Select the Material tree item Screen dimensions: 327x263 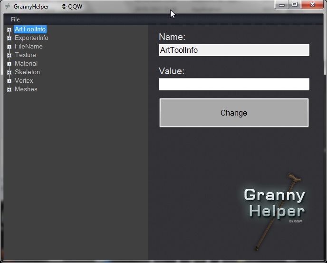coord(26,63)
